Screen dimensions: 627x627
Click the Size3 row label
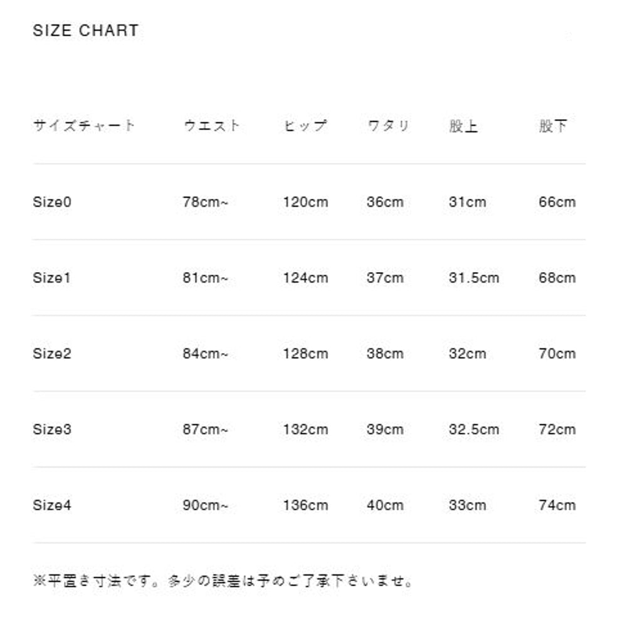tap(52, 429)
